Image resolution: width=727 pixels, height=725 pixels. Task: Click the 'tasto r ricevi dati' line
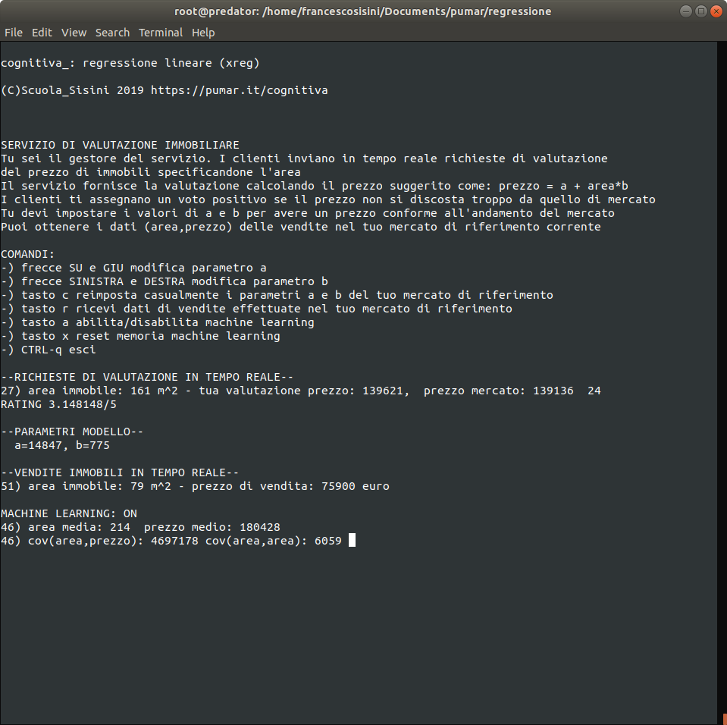tap(256, 309)
